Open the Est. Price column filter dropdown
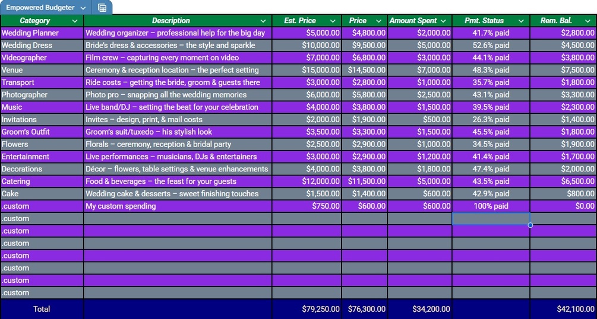This screenshot has width=597, height=319. click(333, 21)
